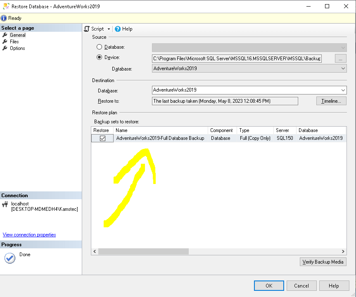
Task: Switch to the Files page
Action: pos(14,42)
